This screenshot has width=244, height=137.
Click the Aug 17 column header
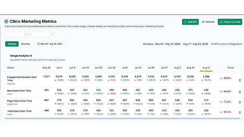206,68
